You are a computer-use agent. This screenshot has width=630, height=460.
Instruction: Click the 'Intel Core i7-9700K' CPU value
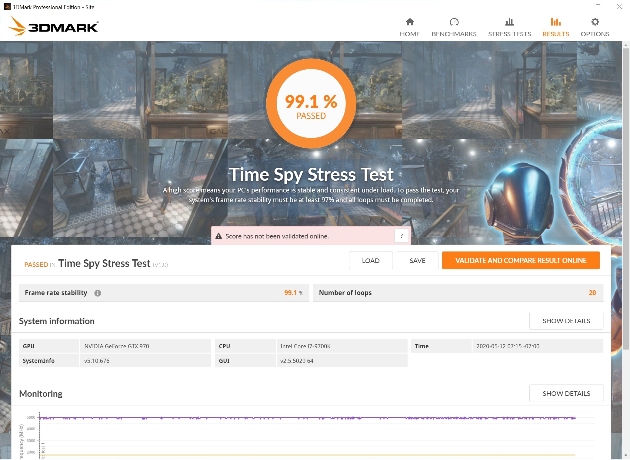[x=305, y=346]
